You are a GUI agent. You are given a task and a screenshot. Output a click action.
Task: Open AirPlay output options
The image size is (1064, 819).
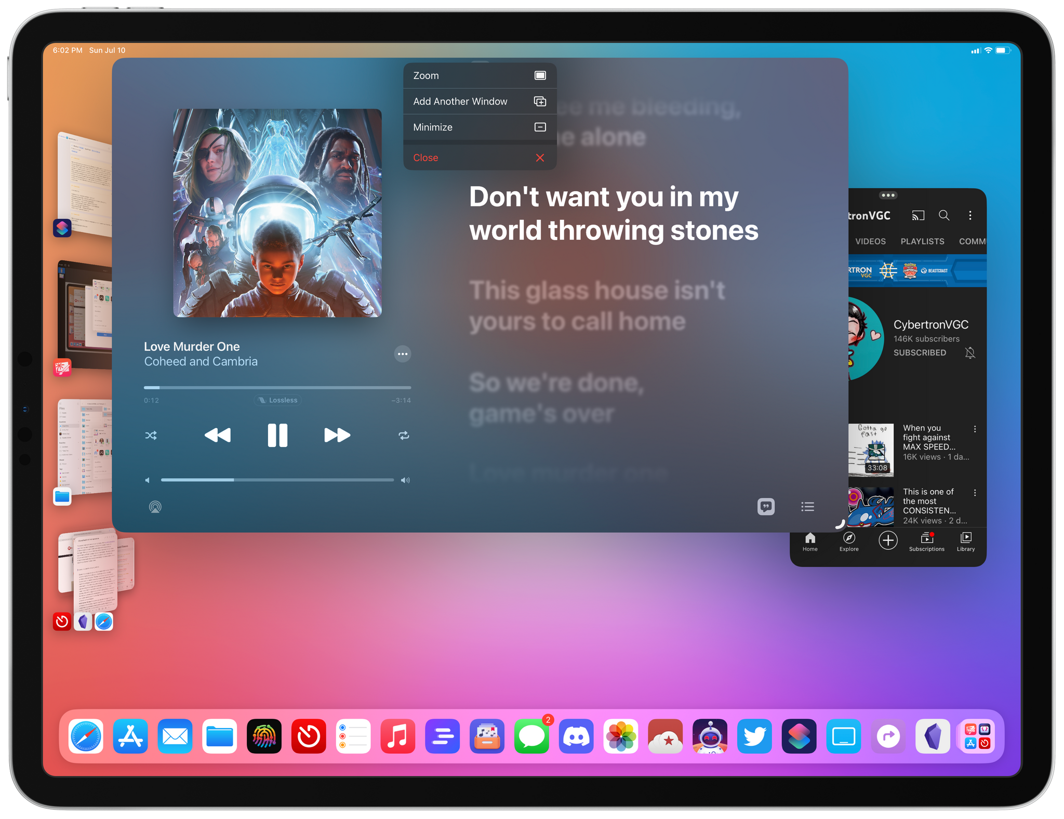(x=155, y=507)
